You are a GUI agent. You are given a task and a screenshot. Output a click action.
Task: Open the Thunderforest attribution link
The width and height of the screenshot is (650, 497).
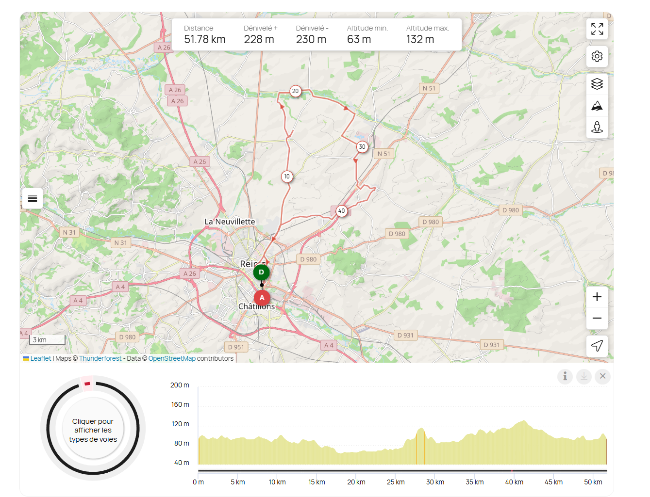point(100,358)
